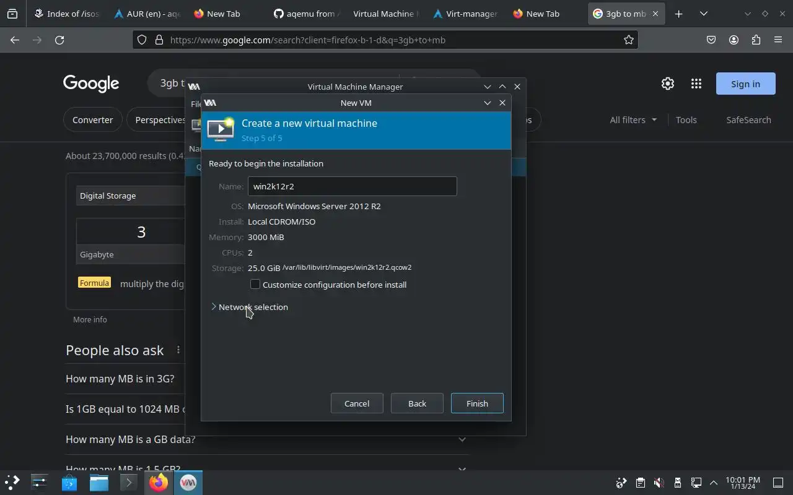Open the Google apps grid

click(696, 84)
